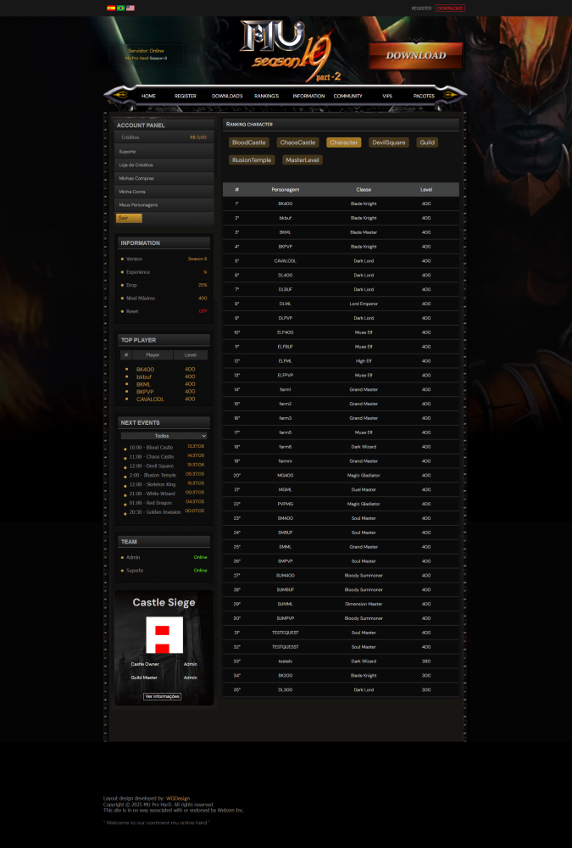The image size is (572, 848).
Task: Click the Servidor: Online status text
Action: pos(146,51)
